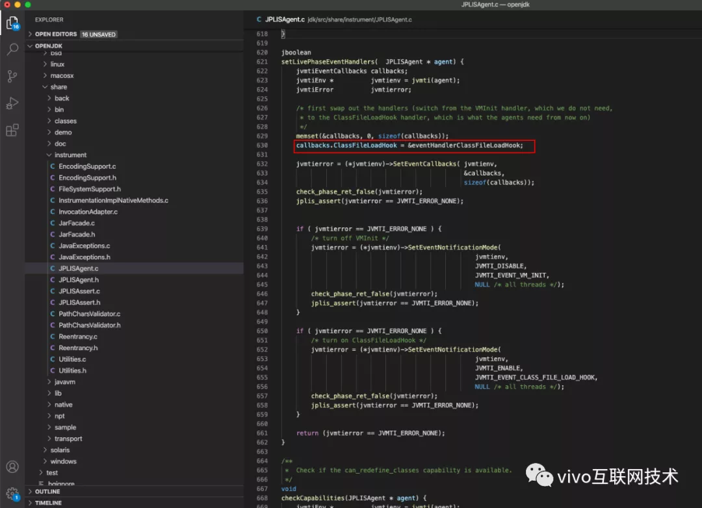Click the C icon of EncodingSupport.c
Image resolution: width=702 pixels, height=508 pixels.
point(53,166)
